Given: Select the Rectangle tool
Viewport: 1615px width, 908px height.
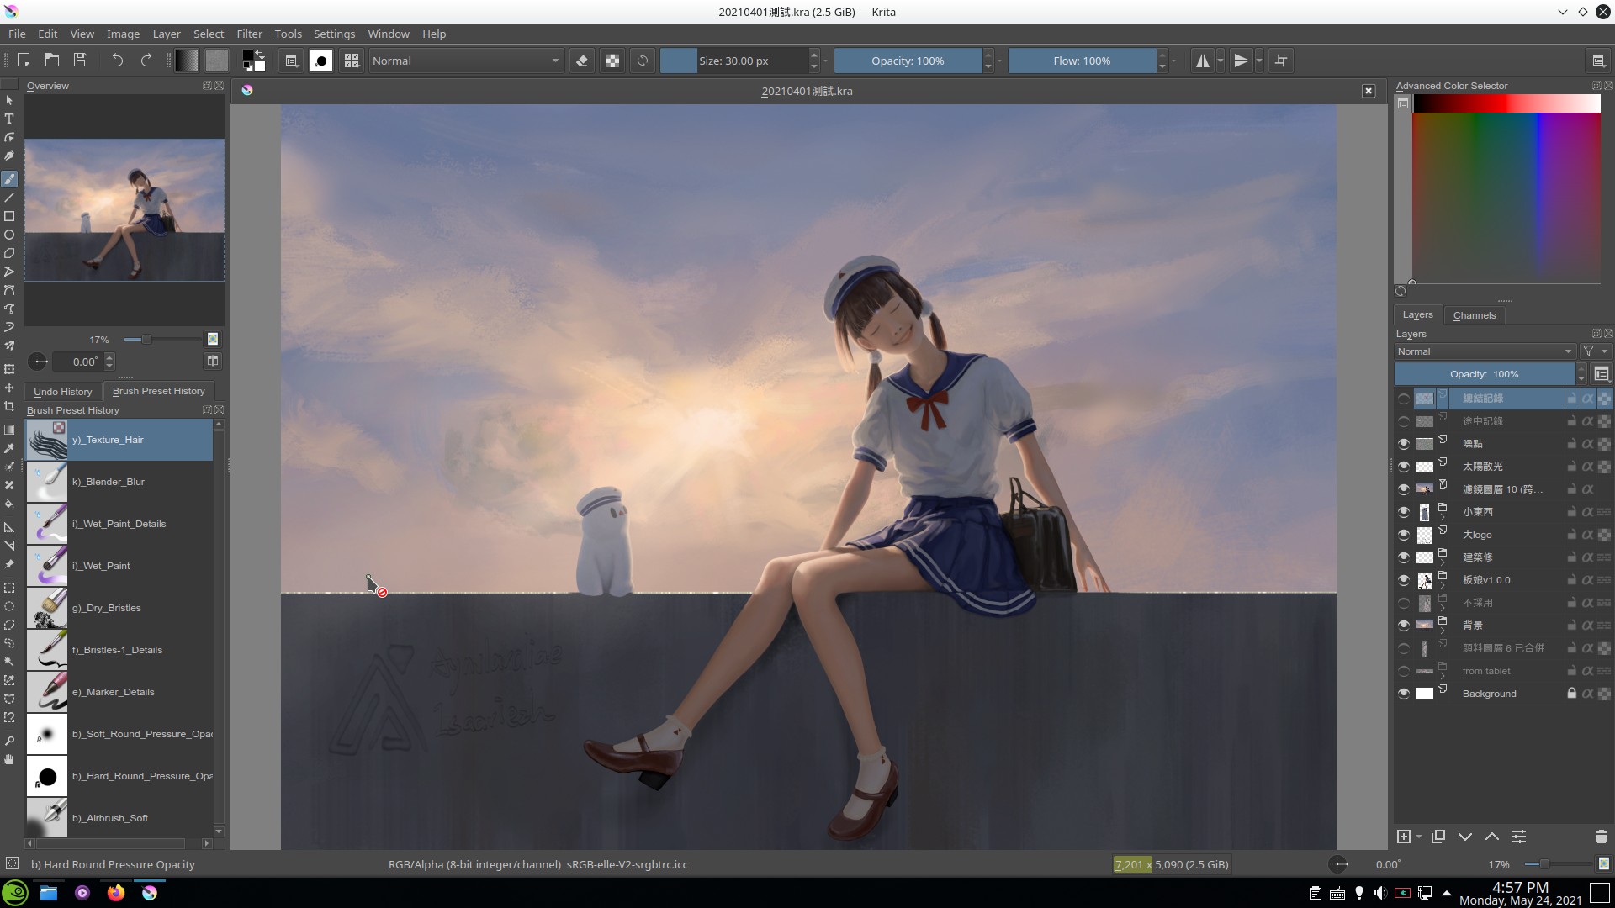Looking at the screenshot, I should (9, 216).
